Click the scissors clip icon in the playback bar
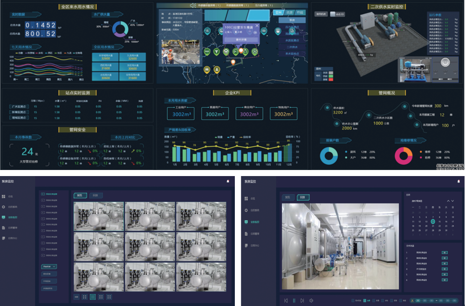465x306 pixels. (x=412, y=301)
